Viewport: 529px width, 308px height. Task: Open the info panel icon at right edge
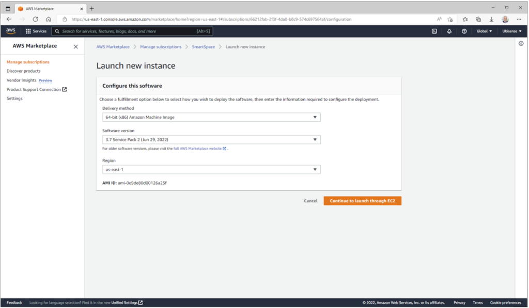click(521, 43)
